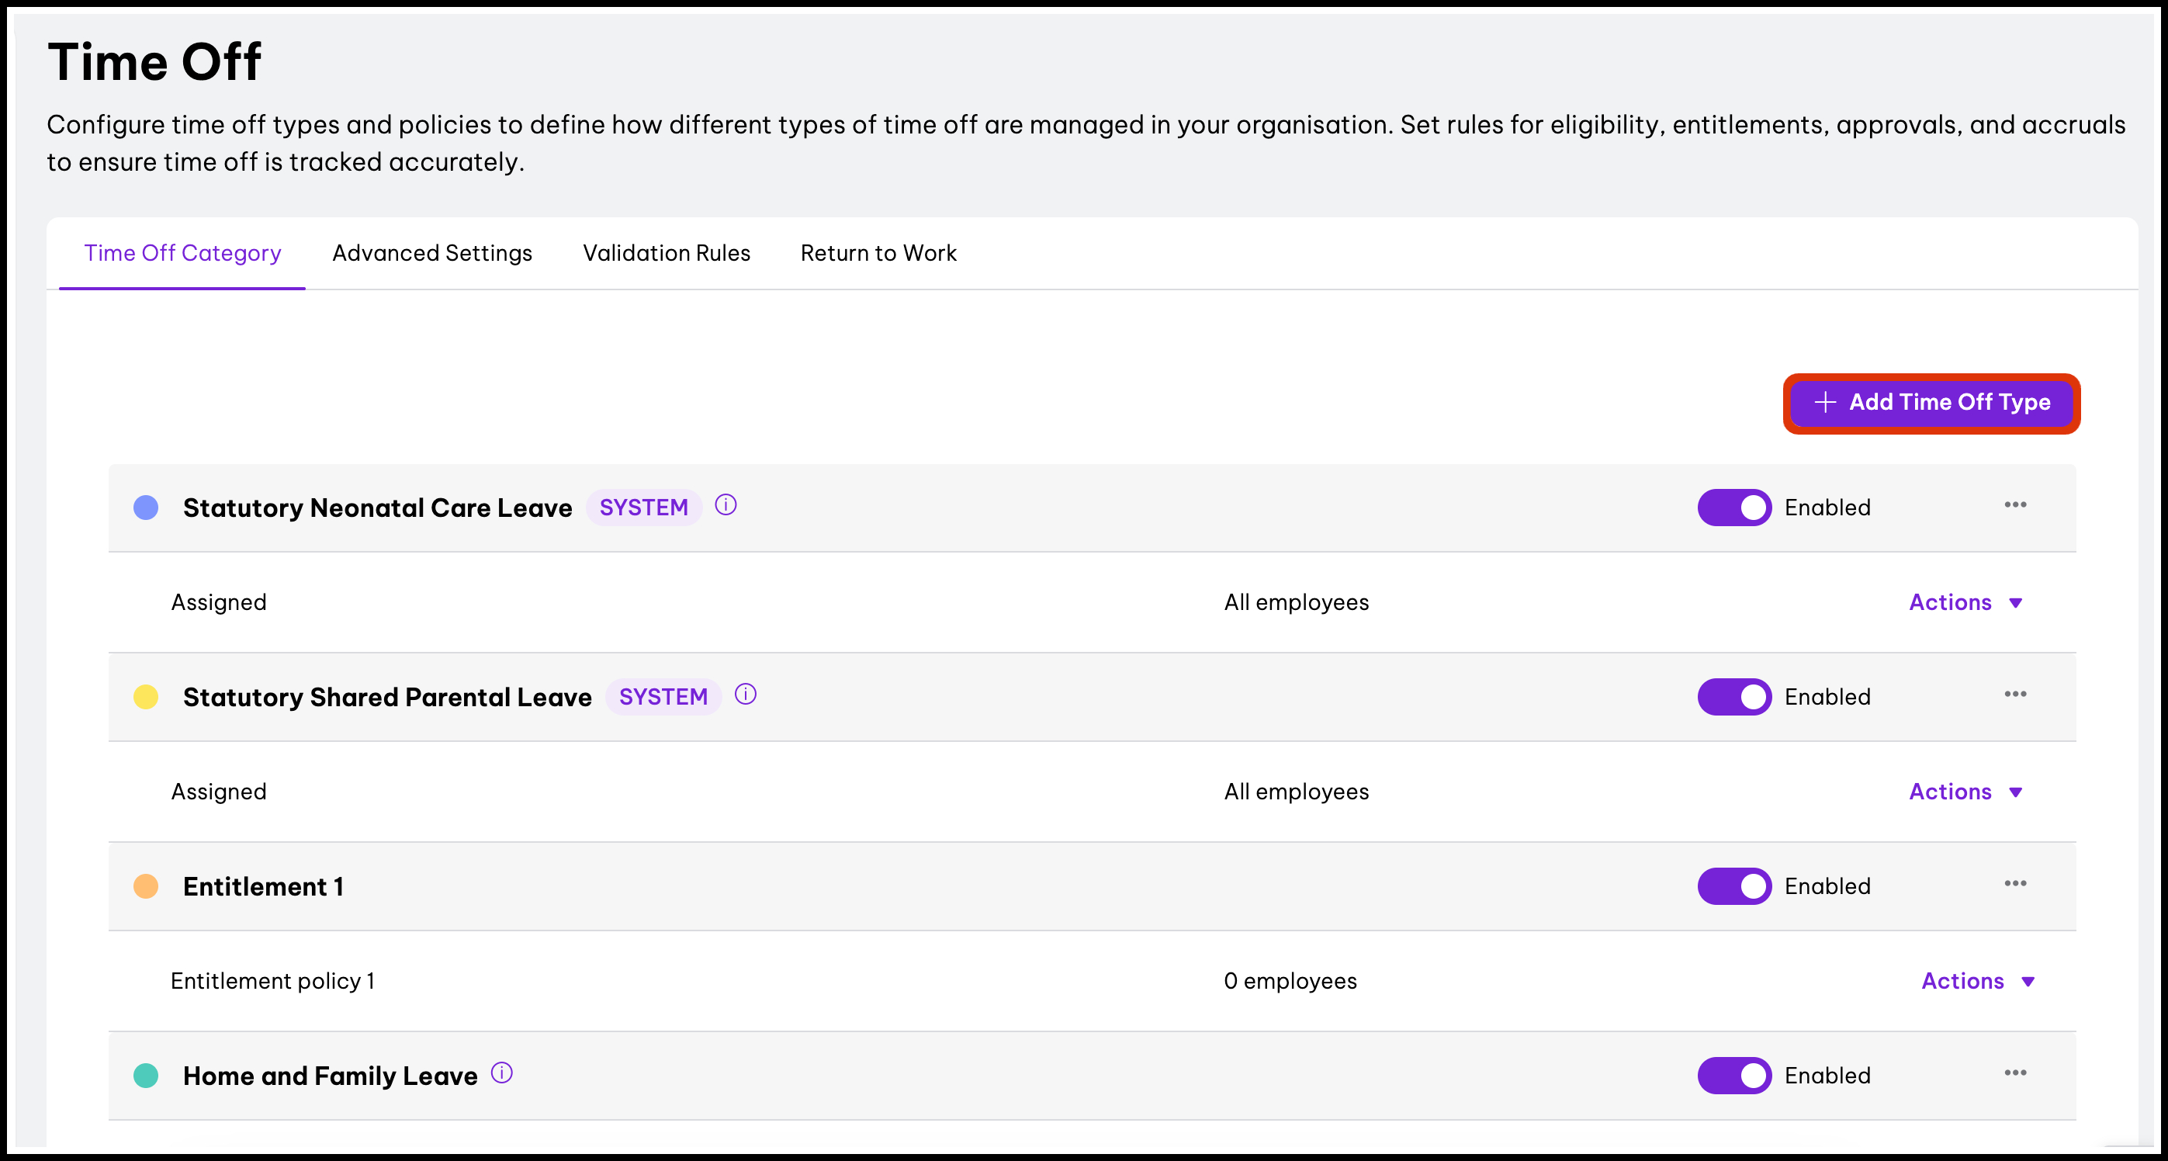Image resolution: width=2168 pixels, height=1161 pixels.
Task: Click orange color dot for Entitlement 1
Action: tap(147, 886)
